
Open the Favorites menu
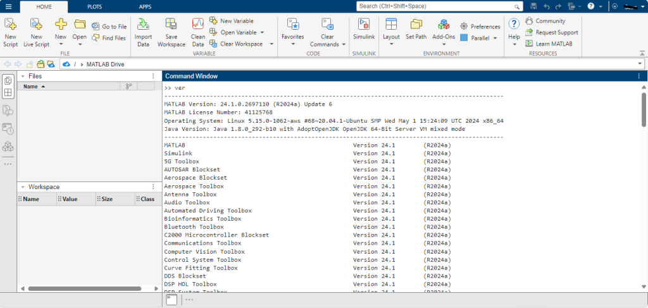point(293,33)
